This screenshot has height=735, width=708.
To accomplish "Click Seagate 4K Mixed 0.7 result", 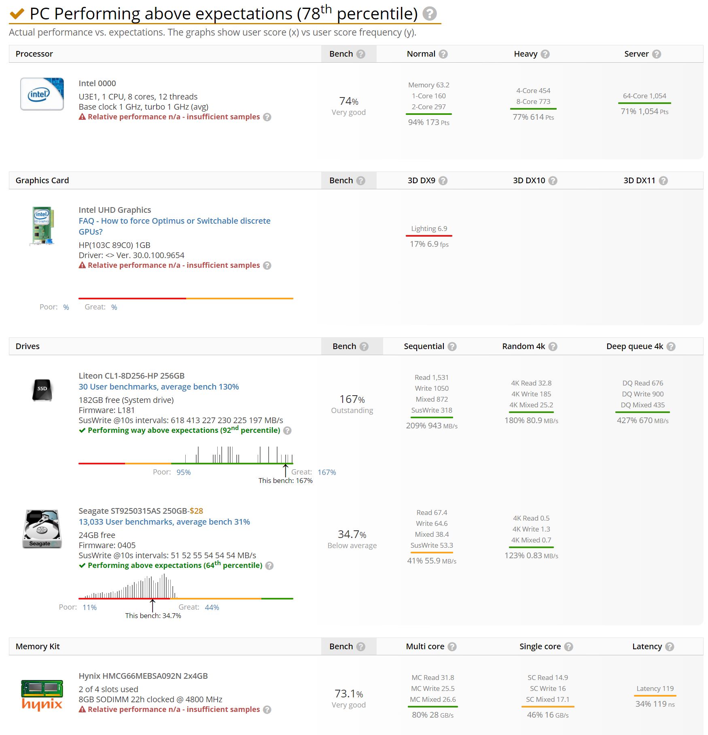I will click(531, 540).
